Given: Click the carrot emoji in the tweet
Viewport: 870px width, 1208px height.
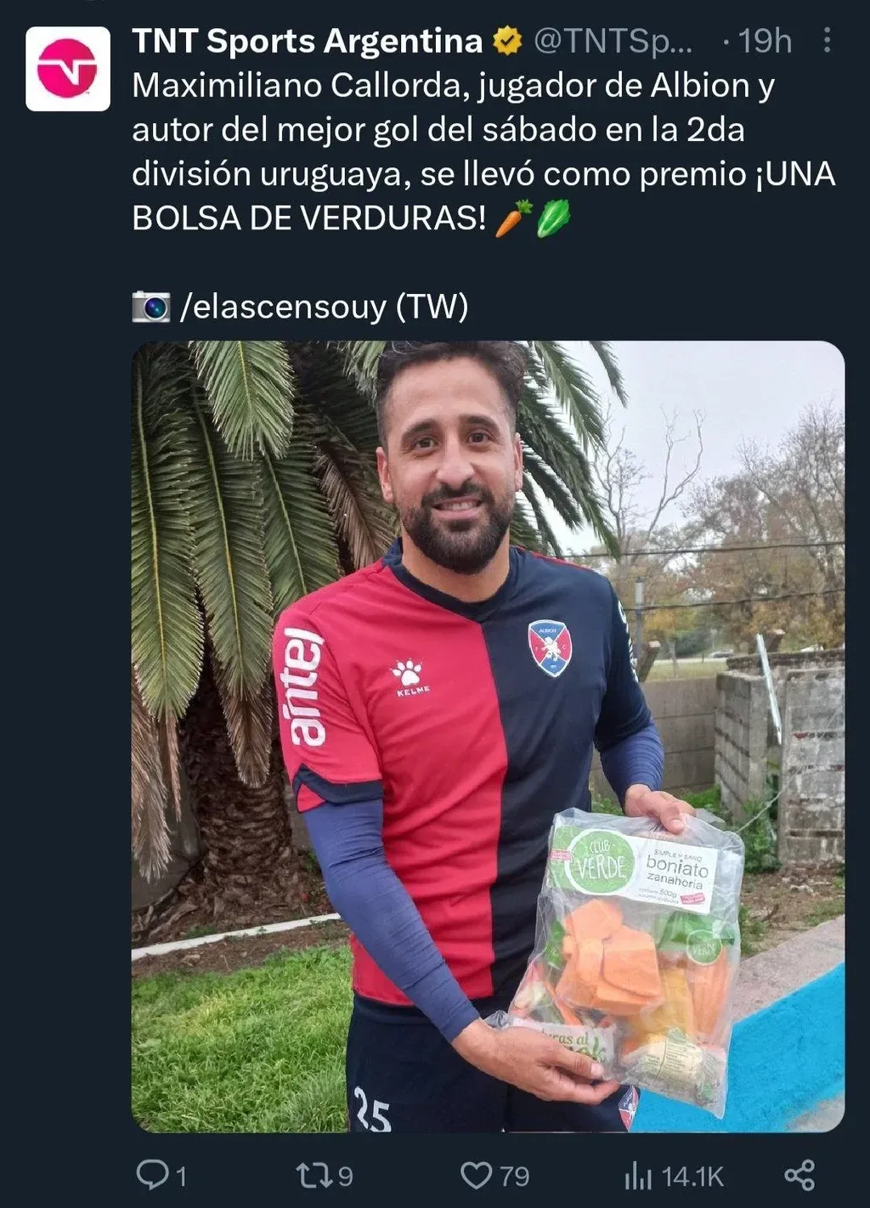Looking at the screenshot, I should pos(513,218).
